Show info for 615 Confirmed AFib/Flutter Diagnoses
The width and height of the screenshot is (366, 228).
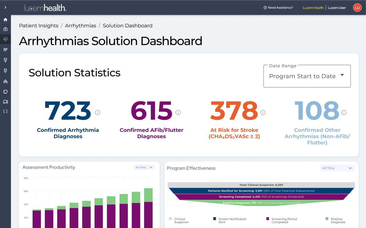tap(178, 113)
